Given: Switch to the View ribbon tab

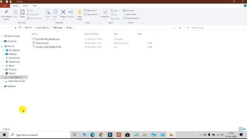Looking at the screenshot, I should click(34, 6).
